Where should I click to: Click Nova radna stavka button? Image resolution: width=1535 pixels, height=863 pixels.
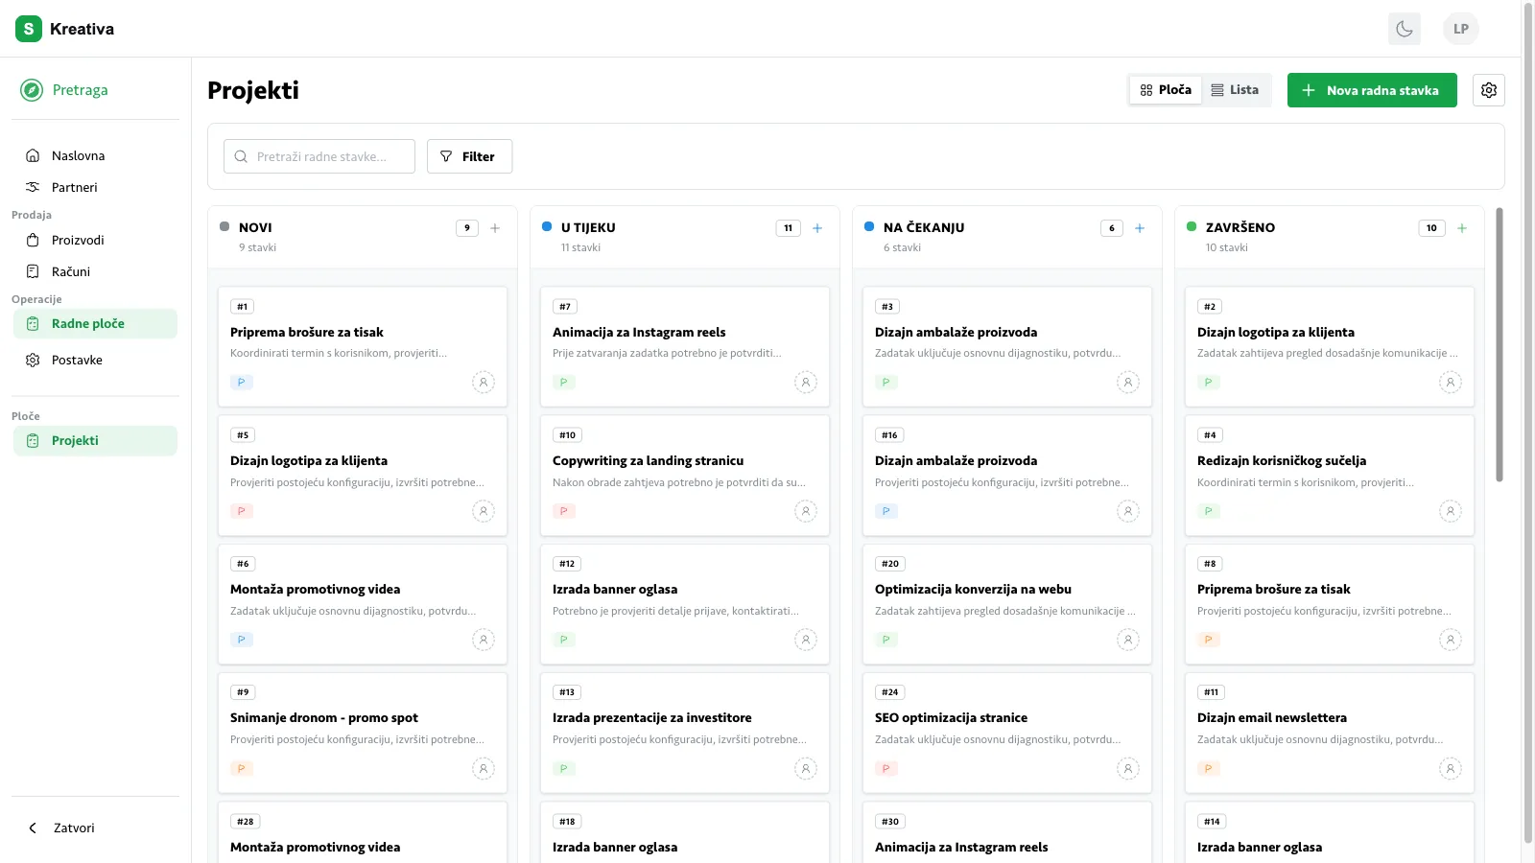[1372, 90]
